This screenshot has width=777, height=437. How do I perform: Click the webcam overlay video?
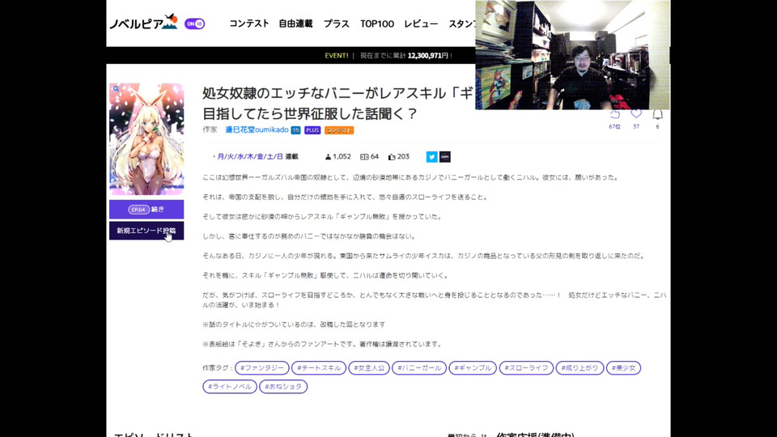coord(572,54)
